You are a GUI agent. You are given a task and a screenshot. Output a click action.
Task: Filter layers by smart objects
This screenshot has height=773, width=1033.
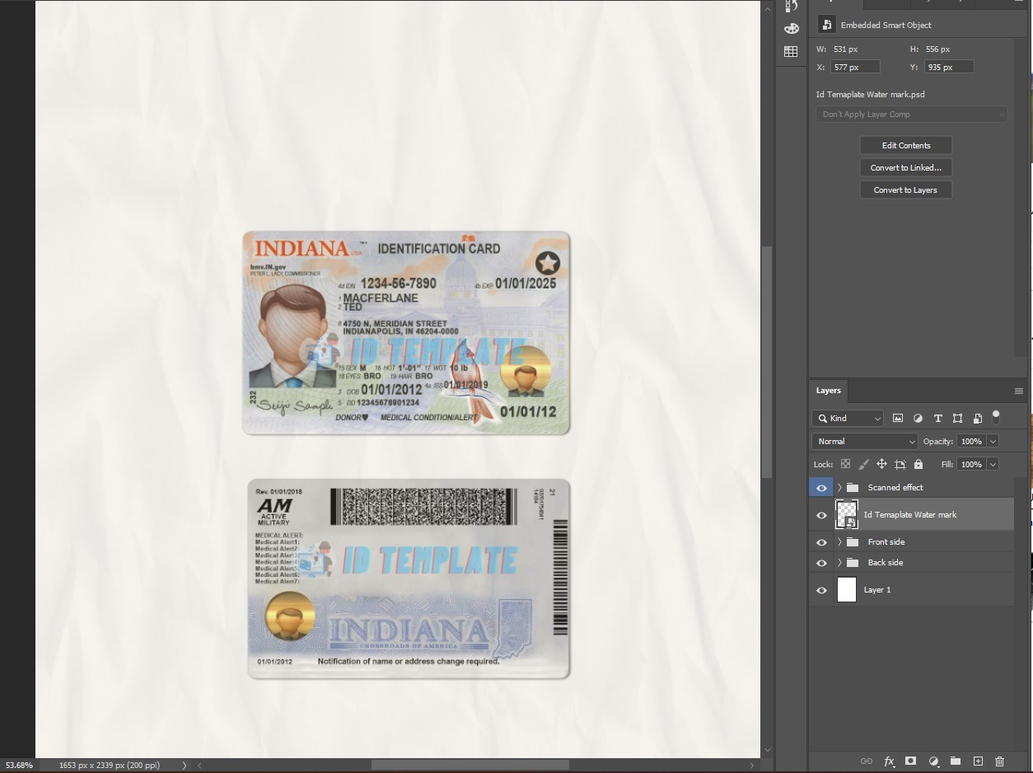point(977,419)
